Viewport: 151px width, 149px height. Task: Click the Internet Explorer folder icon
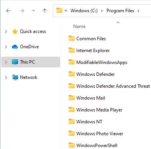coord(72,50)
